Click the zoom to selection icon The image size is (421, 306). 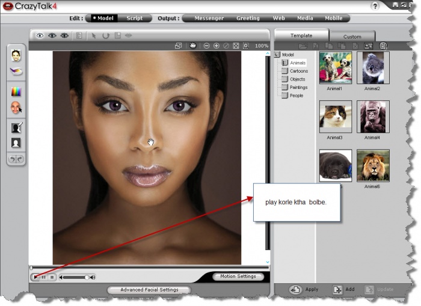click(x=245, y=46)
